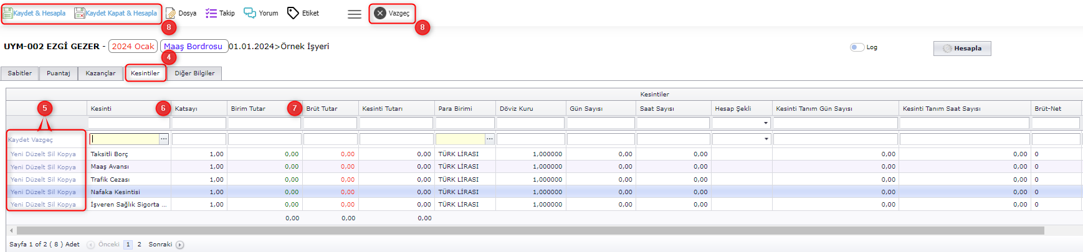Select the İşveren Sağlık Sigorta cell
Viewport: 1083px width, 252px height.
128,204
